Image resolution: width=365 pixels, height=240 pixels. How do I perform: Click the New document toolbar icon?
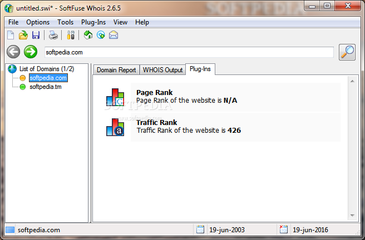click(11, 36)
